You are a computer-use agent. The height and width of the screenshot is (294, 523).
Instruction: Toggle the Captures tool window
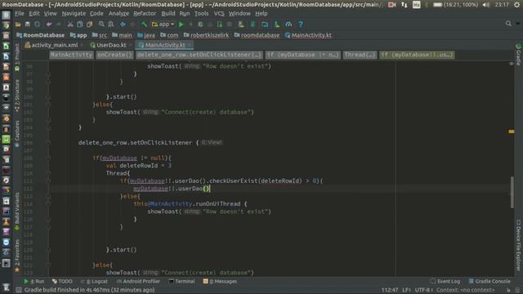click(x=17, y=134)
